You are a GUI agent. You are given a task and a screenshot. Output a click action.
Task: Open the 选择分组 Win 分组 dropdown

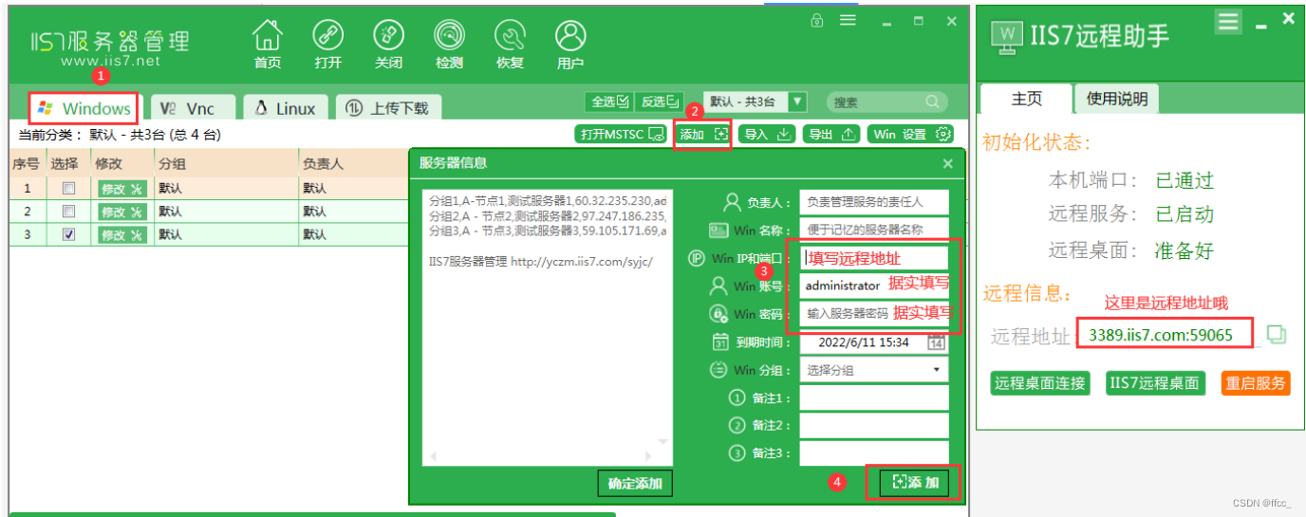[874, 370]
